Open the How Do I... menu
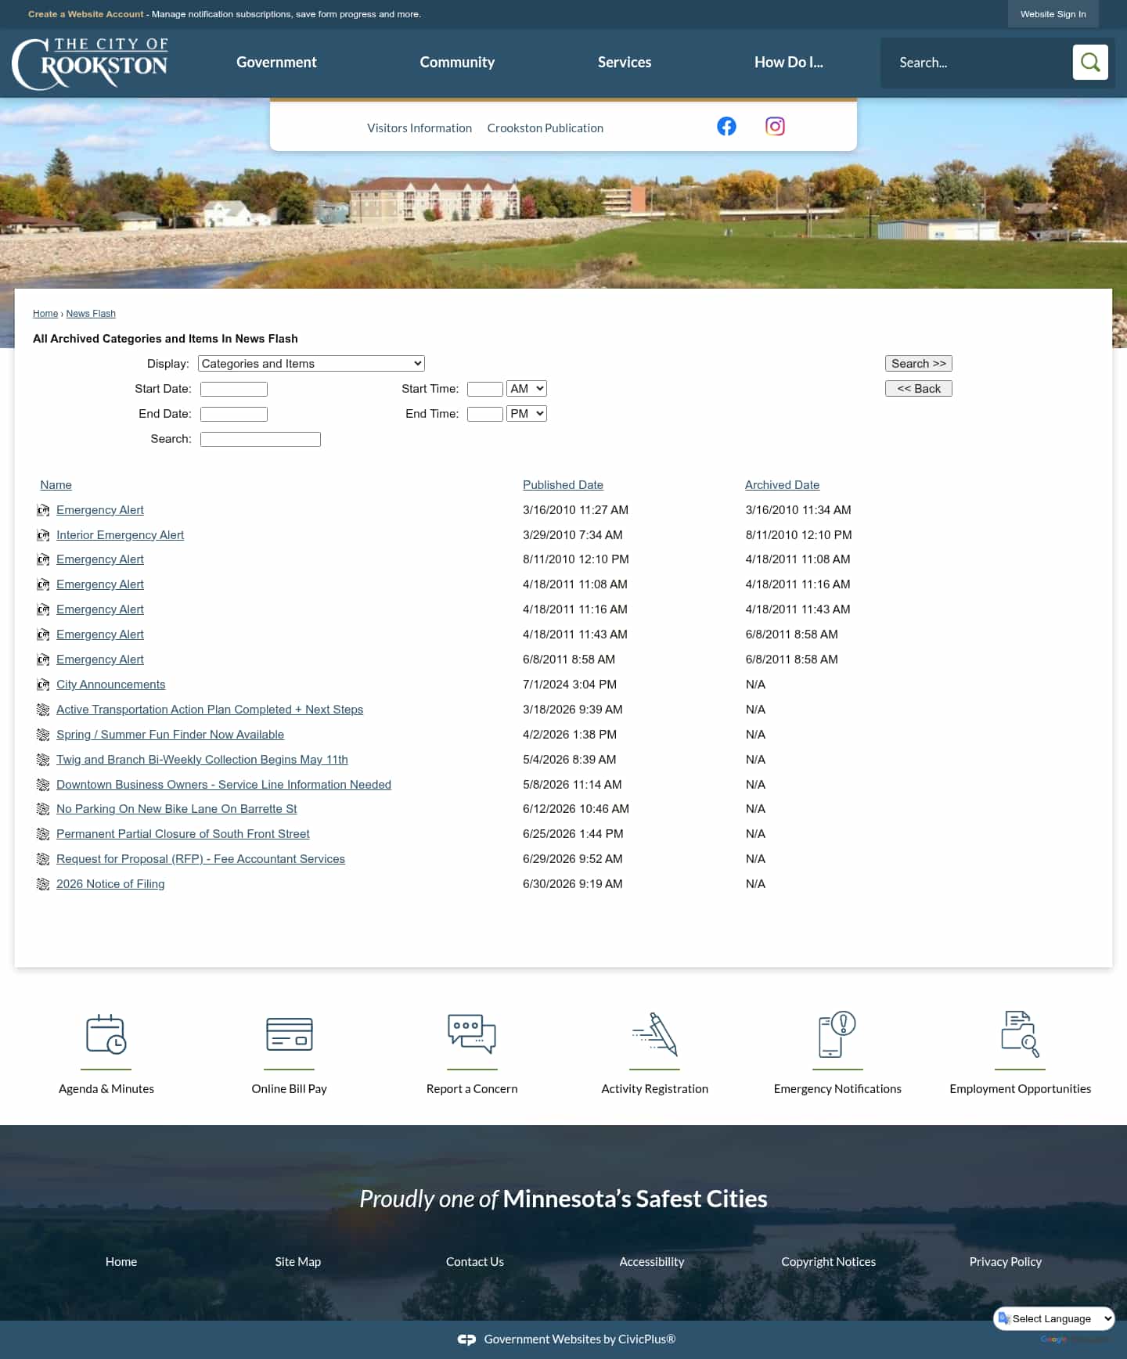Viewport: 1127px width, 1359px height. pyautogui.click(x=789, y=62)
